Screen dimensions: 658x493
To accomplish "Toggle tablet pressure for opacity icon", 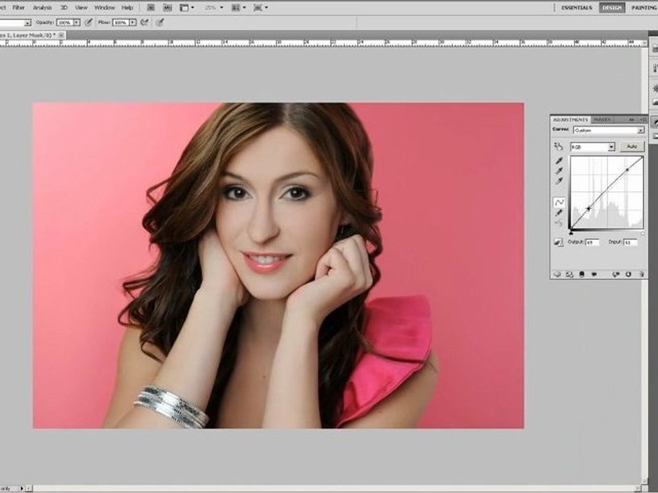I will (x=88, y=23).
